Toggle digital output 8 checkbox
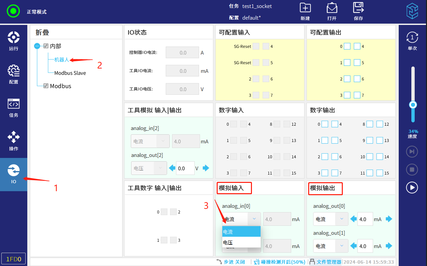Screen dimensions: 427x266 (370, 124)
